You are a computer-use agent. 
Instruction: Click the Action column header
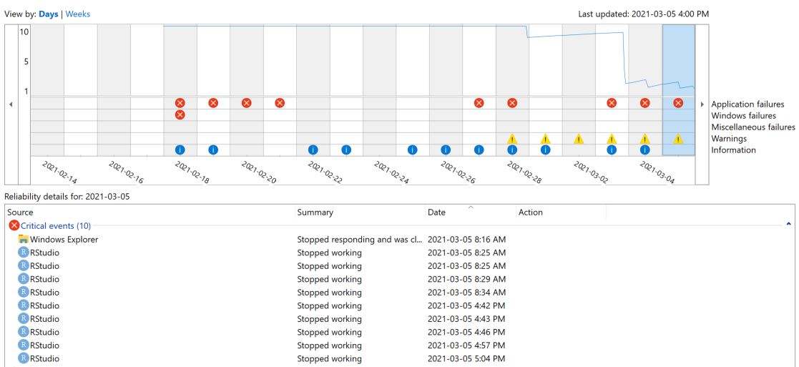pyautogui.click(x=561, y=212)
